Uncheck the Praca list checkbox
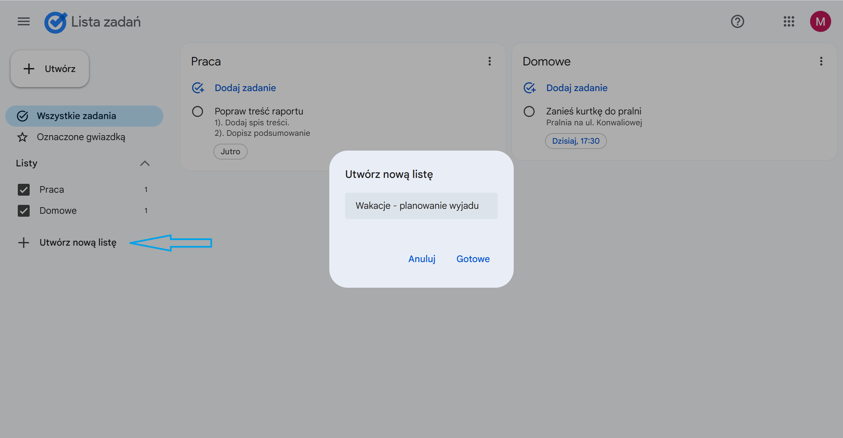The image size is (843, 438). [24, 190]
